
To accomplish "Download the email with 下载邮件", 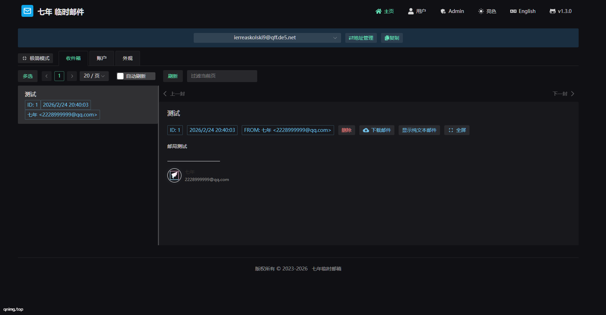I will pyautogui.click(x=377, y=130).
